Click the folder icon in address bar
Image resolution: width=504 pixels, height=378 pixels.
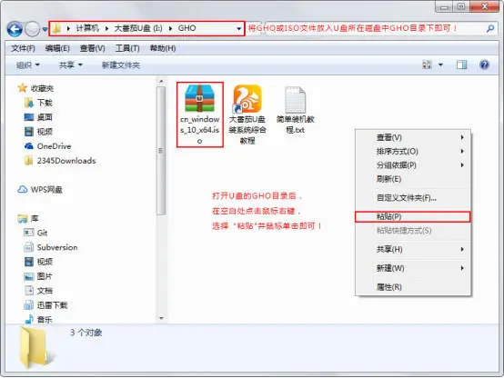pyautogui.click(x=57, y=28)
